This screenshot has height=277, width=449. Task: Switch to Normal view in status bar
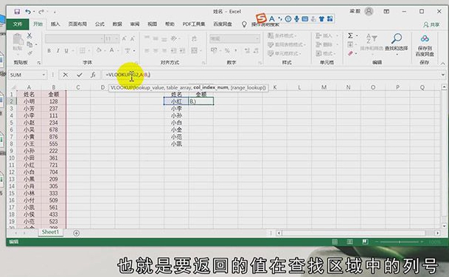click(x=335, y=242)
